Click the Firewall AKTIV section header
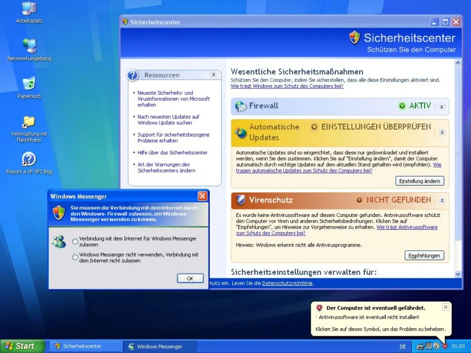 click(x=340, y=106)
